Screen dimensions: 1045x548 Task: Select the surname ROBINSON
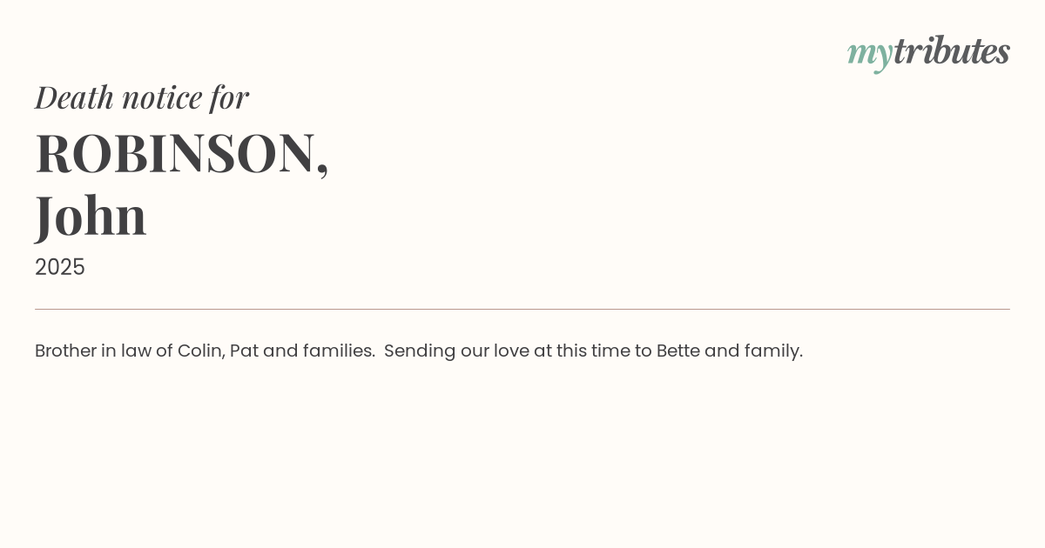click(175, 153)
